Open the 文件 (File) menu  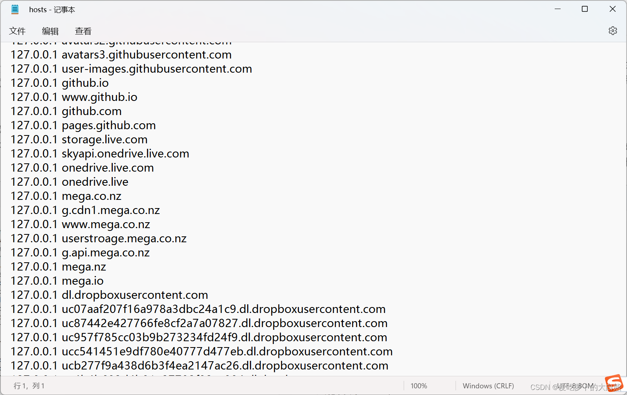click(x=17, y=31)
